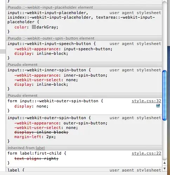Screen dimensions: 170x175
Task: Select the form input::-webkit-outer-spin-button selector
Action: 53,101
